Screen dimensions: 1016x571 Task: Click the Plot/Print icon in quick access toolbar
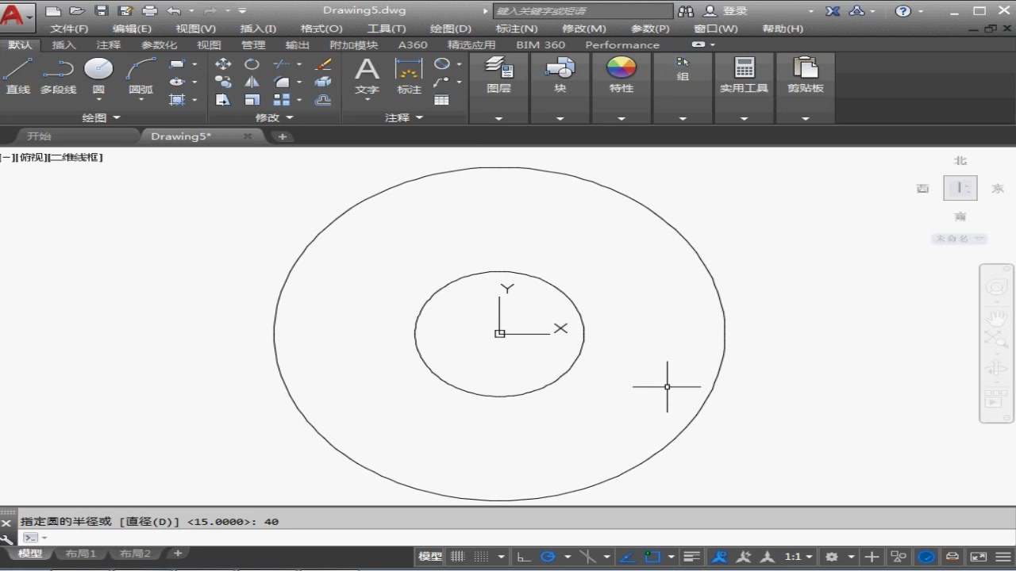(x=149, y=11)
